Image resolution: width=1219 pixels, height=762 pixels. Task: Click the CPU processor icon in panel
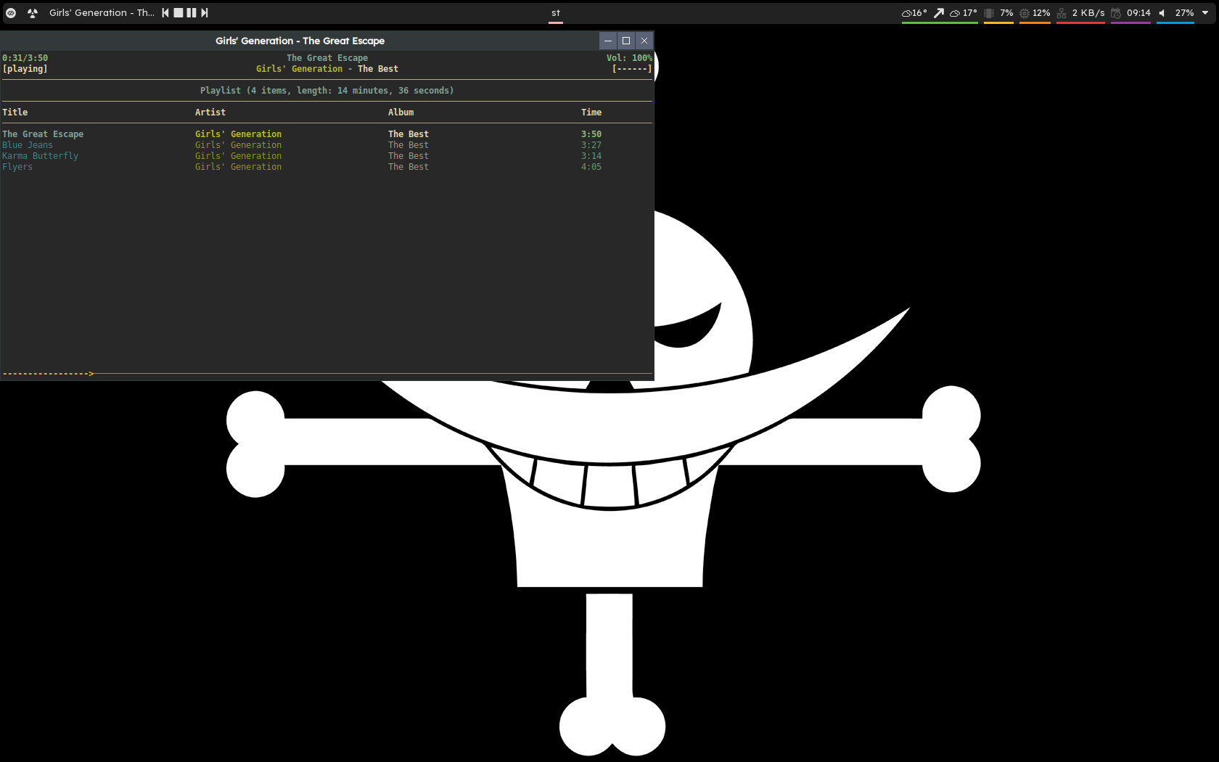click(1025, 13)
